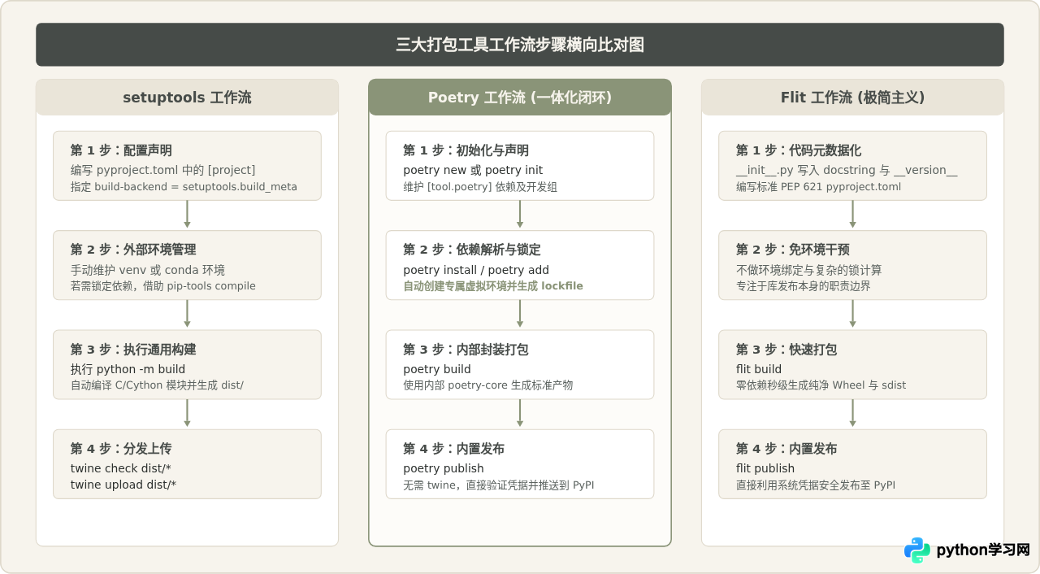Click command twine check dist/*
The width and height of the screenshot is (1040, 574).
[120, 468]
